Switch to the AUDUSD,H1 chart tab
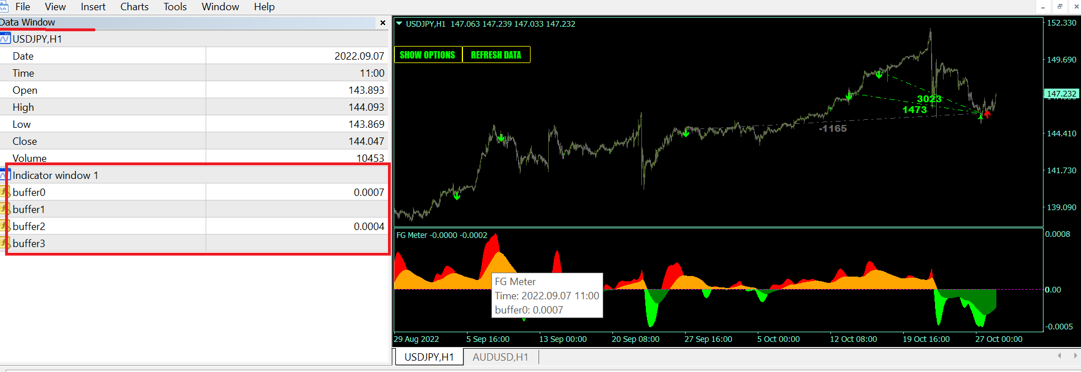This screenshot has width=1081, height=372. [500, 357]
